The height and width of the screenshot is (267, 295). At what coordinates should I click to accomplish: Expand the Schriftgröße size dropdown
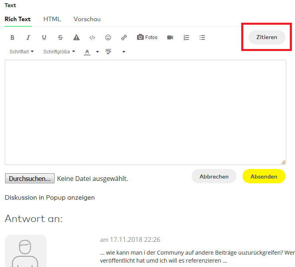[59, 51]
